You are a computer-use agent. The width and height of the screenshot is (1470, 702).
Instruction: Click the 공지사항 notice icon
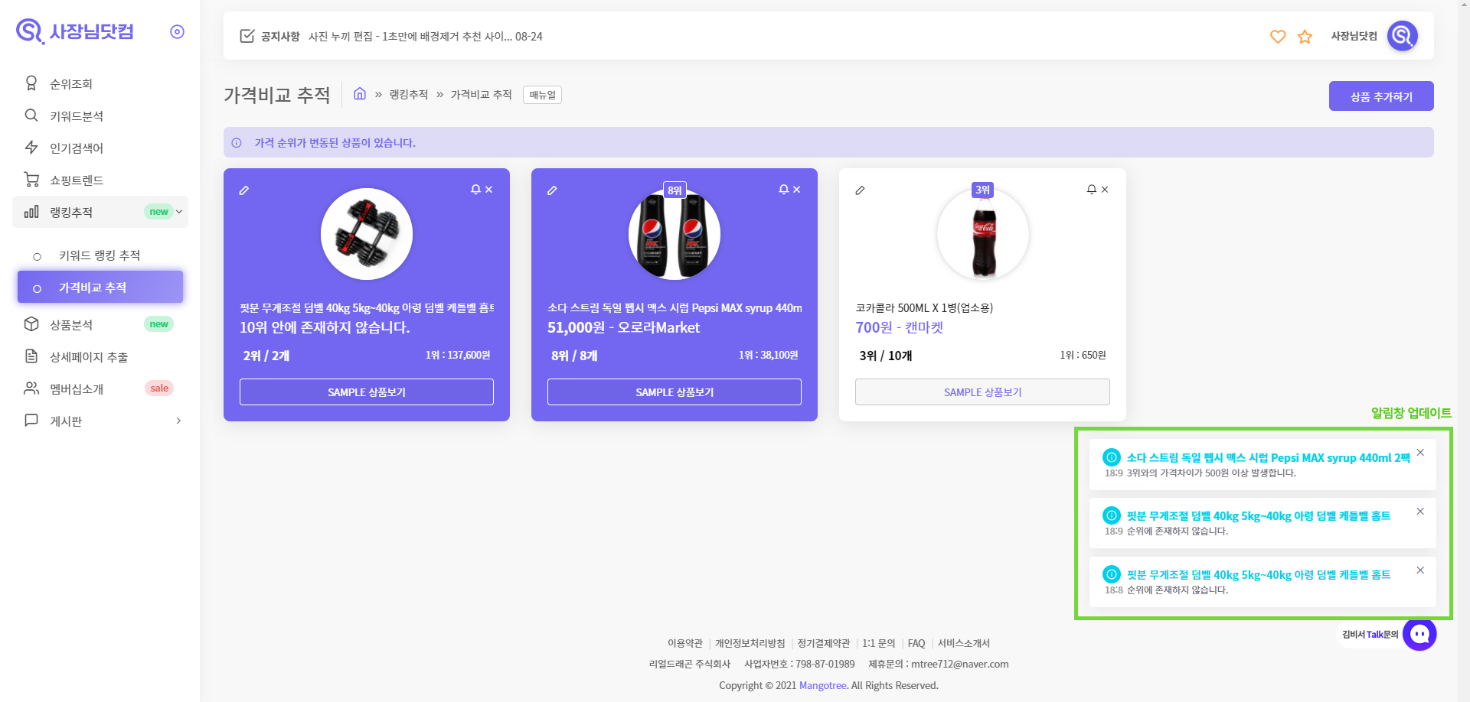[x=247, y=36]
